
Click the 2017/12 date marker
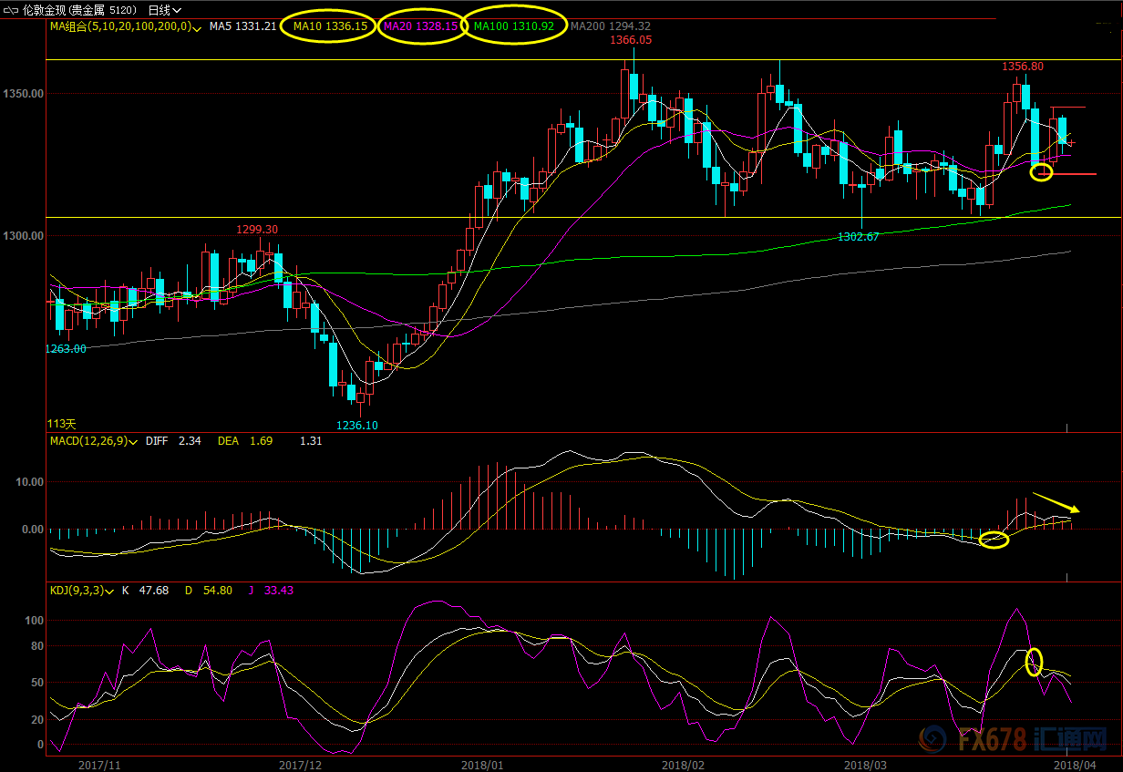point(300,765)
